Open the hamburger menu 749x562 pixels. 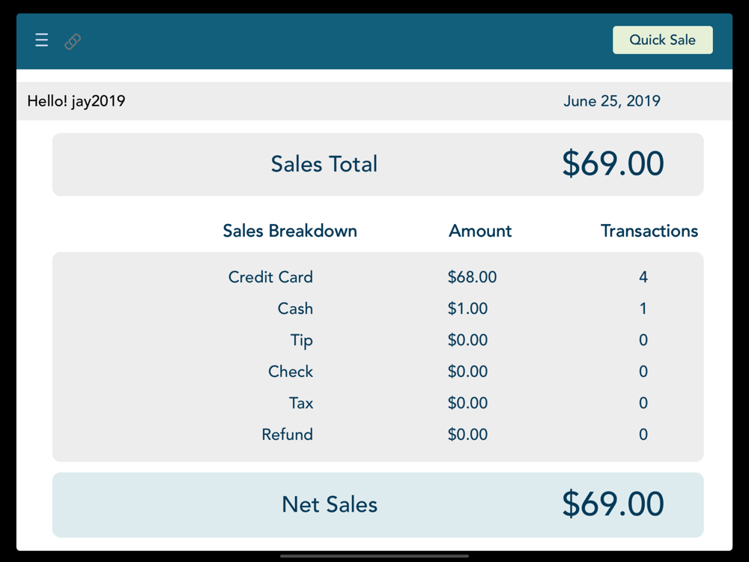[x=42, y=40]
